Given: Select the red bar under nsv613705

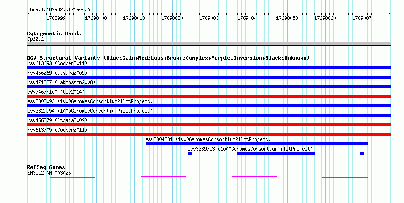Looking at the screenshot, I should click(209, 134).
